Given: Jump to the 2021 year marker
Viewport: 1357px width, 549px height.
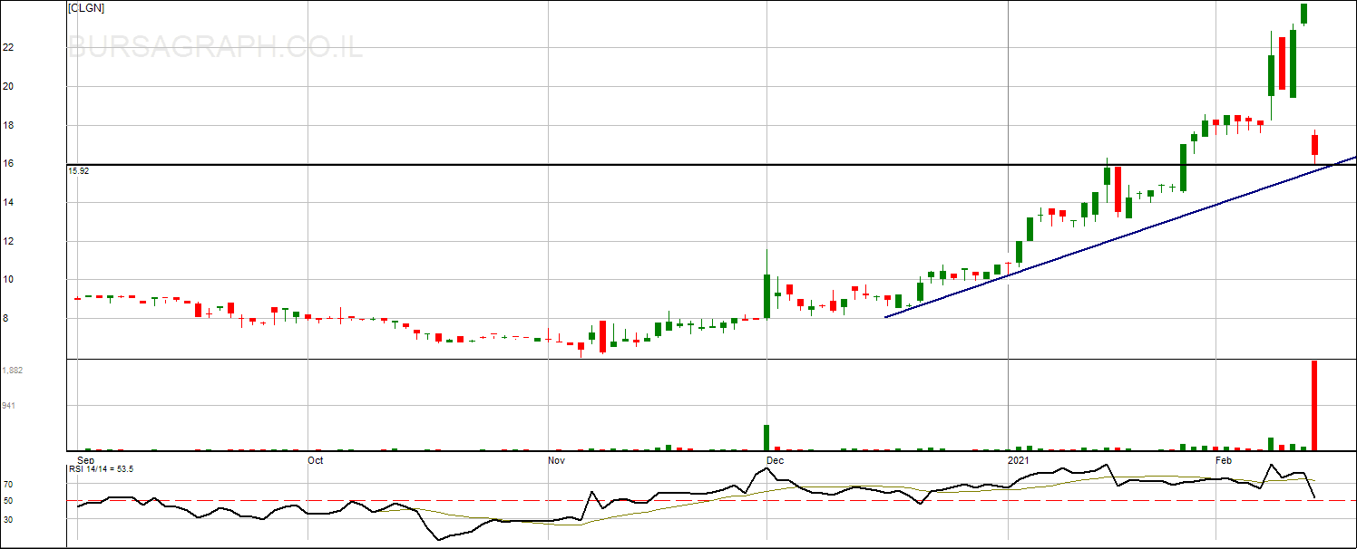Looking at the screenshot, I should (1020, 460).
